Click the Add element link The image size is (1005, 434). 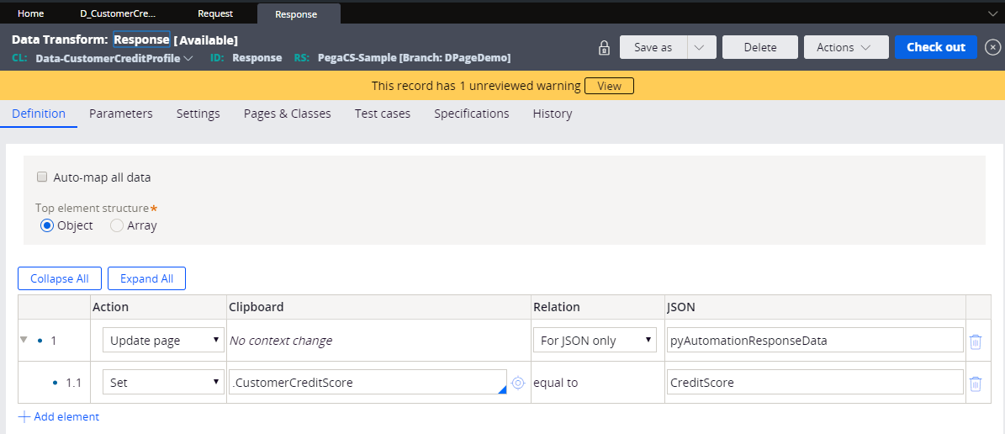[66, 416]
